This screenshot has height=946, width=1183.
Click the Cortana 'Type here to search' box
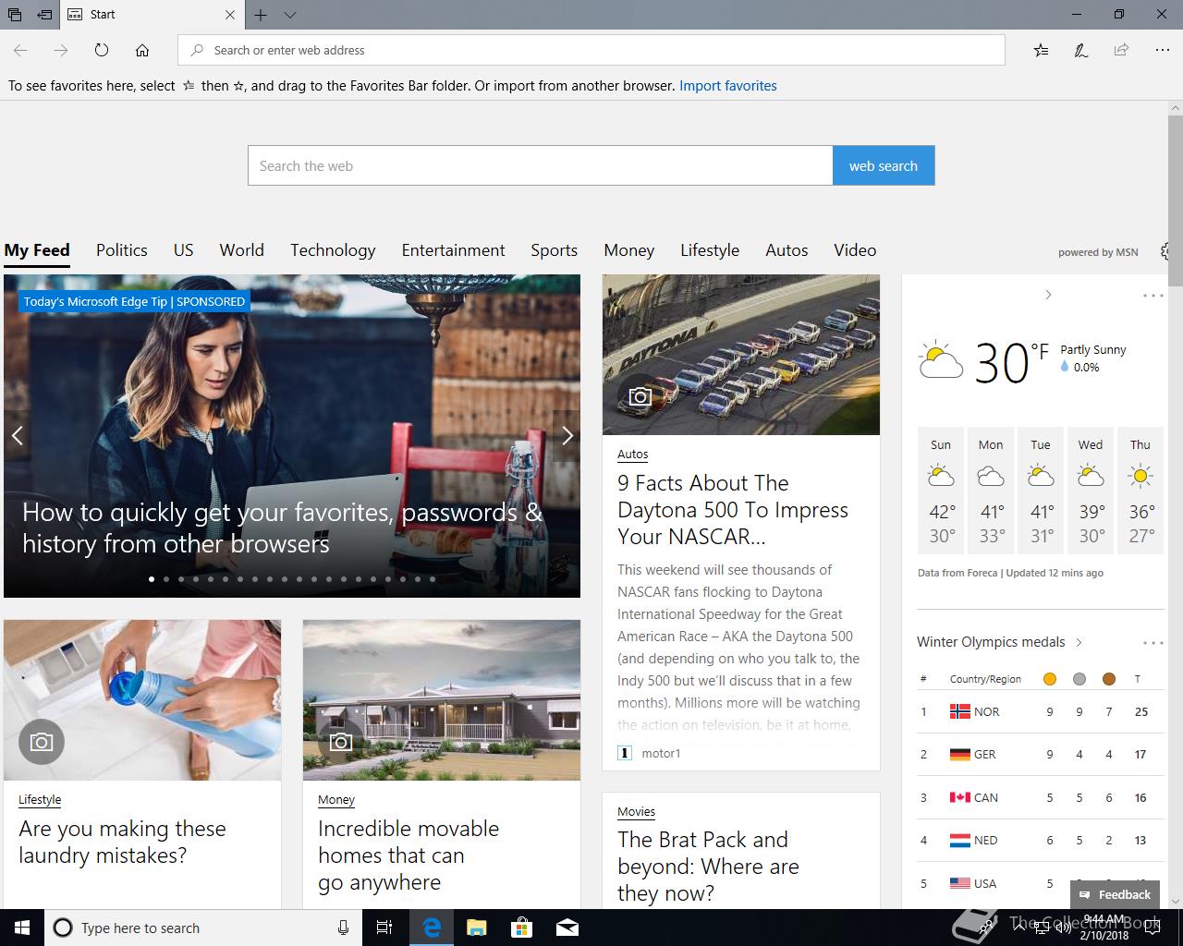pyautogui.click(x=202, y=928)
